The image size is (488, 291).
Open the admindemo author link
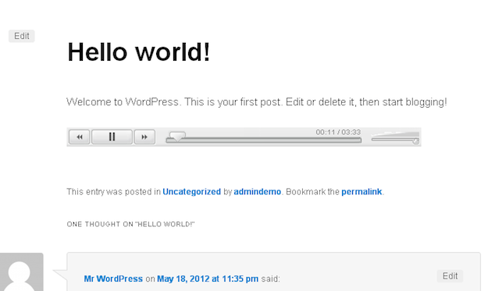258,191
